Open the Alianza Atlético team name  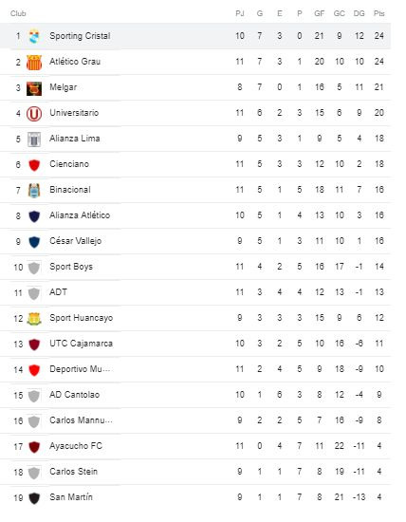(x=80, y=215)
